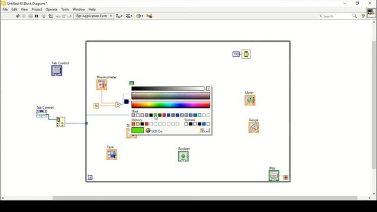Open the 15pt Application Font dropdown
Image resolution: width=377 pixels, height=212 pixels.
(x=94, y=16)
